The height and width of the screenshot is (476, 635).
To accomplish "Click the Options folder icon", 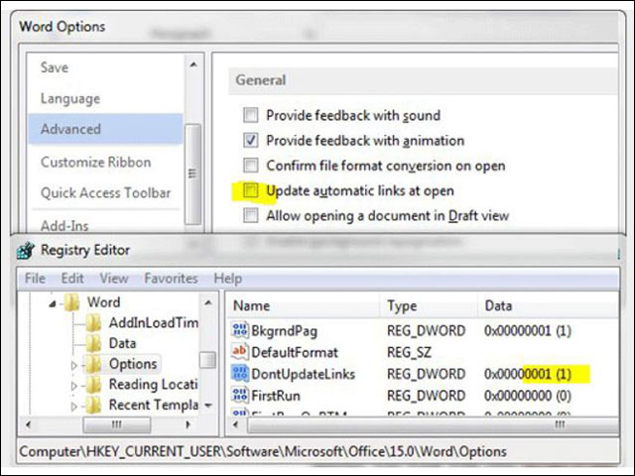I will coord(93,364).
